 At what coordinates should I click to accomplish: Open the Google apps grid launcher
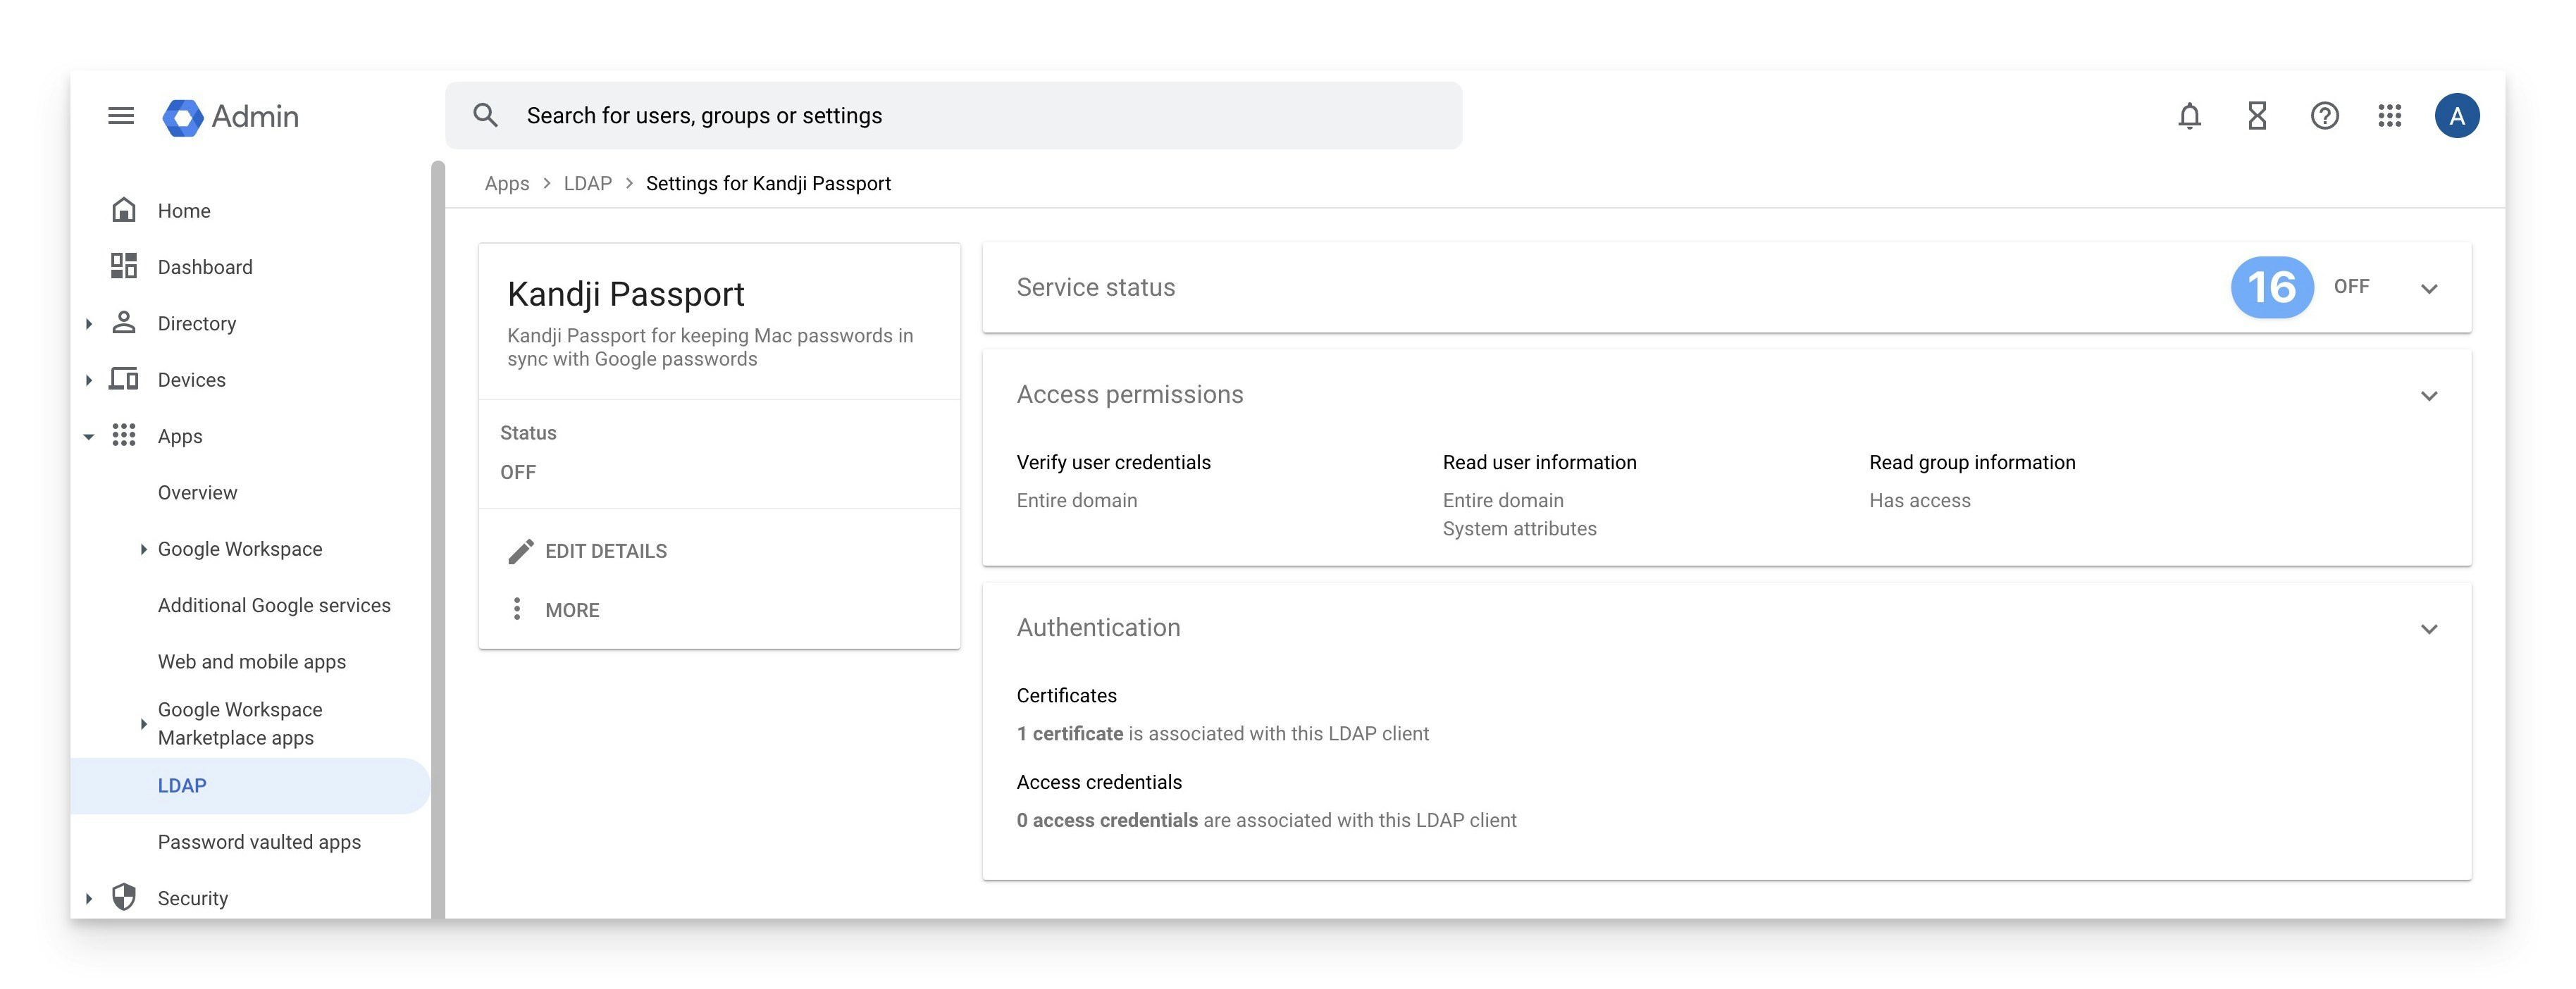[2389, 116]
